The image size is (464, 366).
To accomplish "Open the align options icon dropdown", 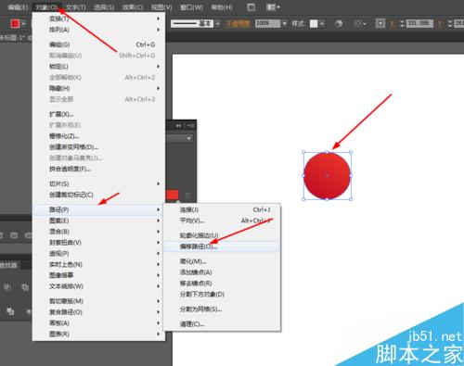I will pos(360,23).
